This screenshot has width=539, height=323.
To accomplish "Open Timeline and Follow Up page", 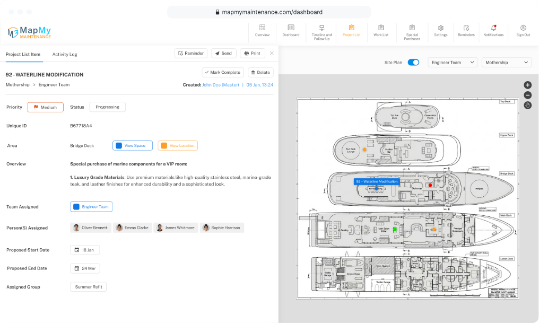I will (321, 33).
